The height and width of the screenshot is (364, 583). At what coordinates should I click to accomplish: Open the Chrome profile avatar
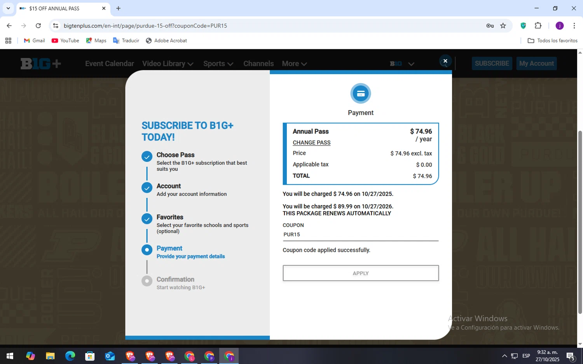(x=560, y=26)
